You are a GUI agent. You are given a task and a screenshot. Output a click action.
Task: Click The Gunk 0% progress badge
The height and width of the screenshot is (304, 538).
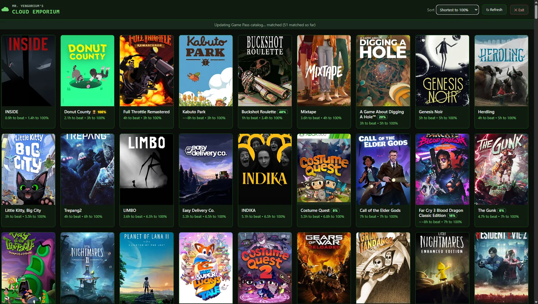click(x=502, y=211)
